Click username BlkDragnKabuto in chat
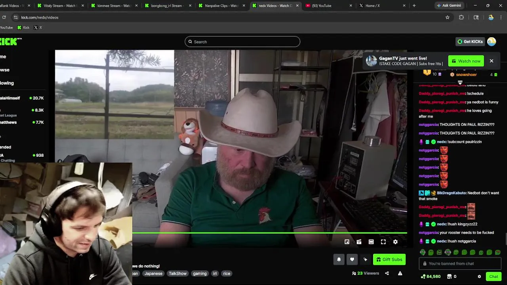This screenshot has width=507, height=285. pyautogui.click(x=452, y=193)
